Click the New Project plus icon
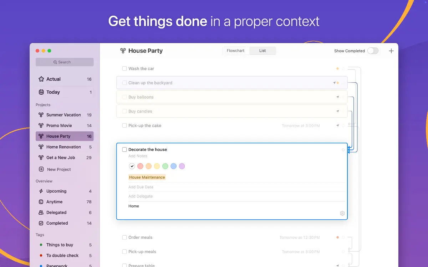Image resolution: width=428 pixels, height=267 pixels. point(41,169)
